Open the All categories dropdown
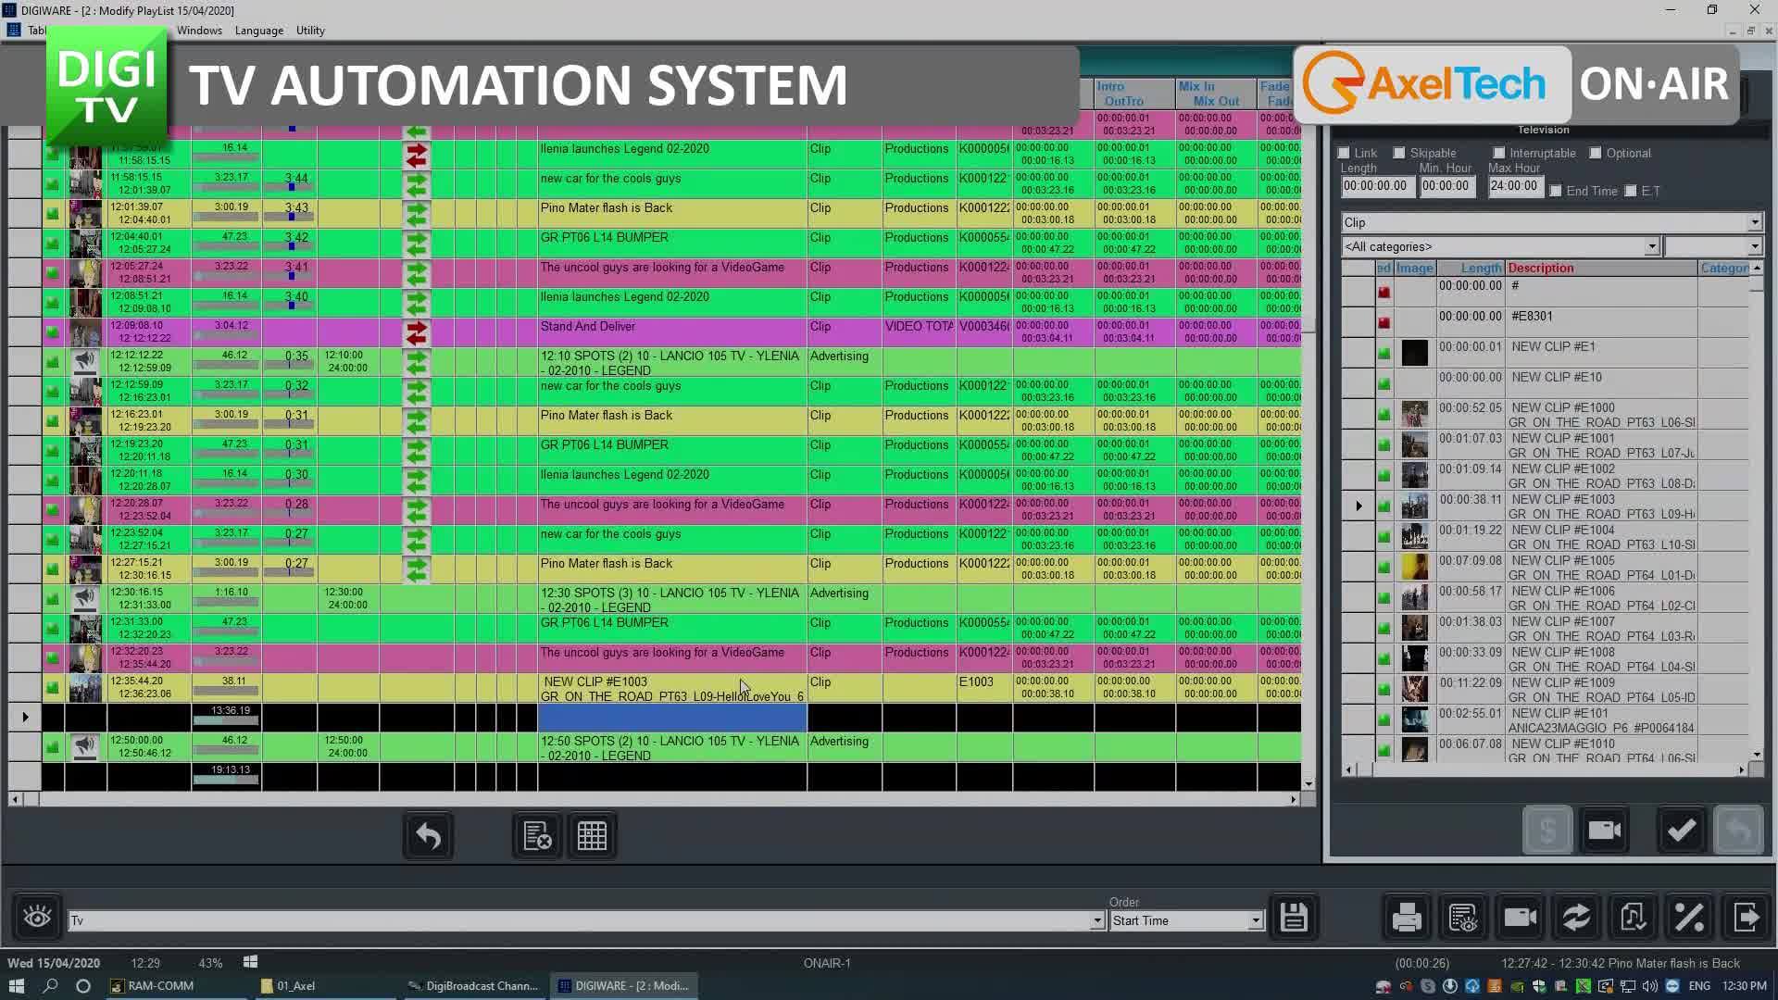Screen dimensions: 1778x1000 [x=1651, y=246]
